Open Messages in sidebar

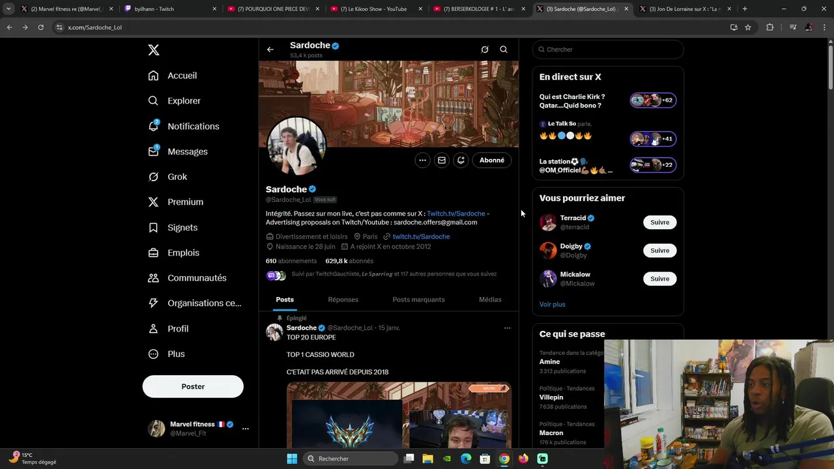click(177, 152)
